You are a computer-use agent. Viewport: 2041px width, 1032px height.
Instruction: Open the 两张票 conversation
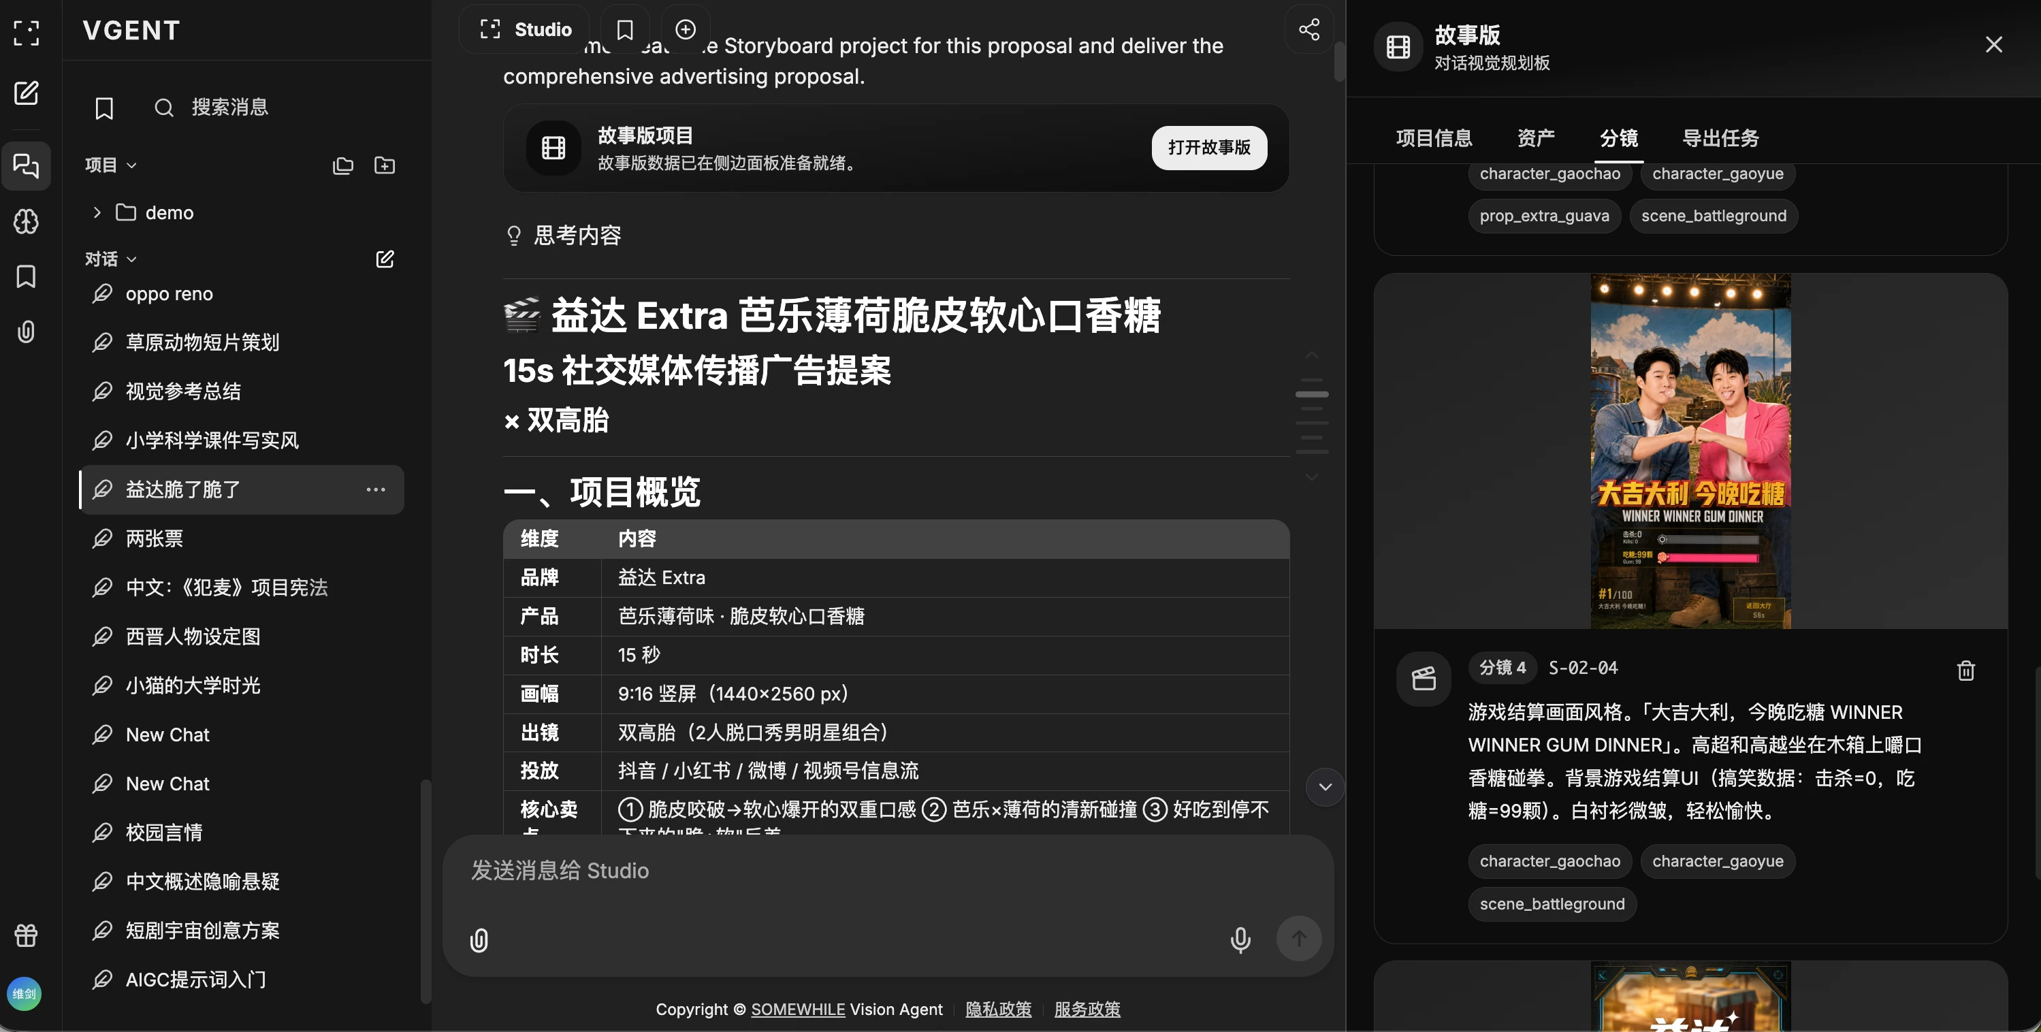click(242, 538)
